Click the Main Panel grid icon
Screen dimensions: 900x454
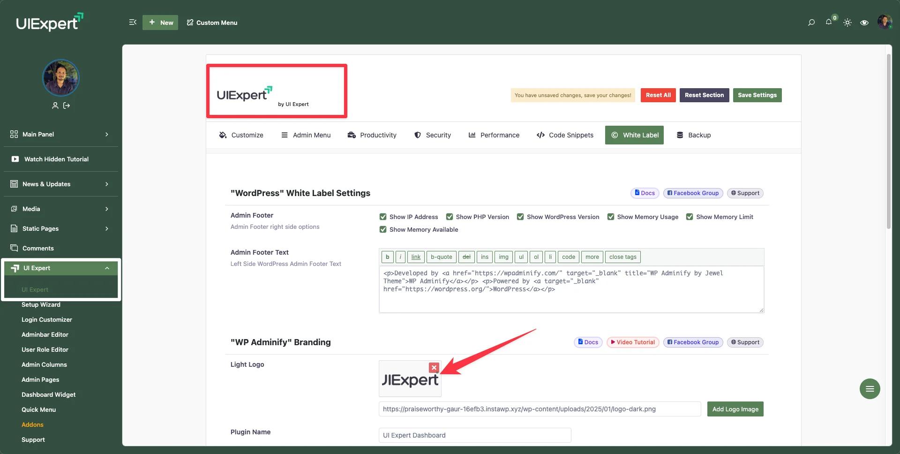tap(14, 134)
